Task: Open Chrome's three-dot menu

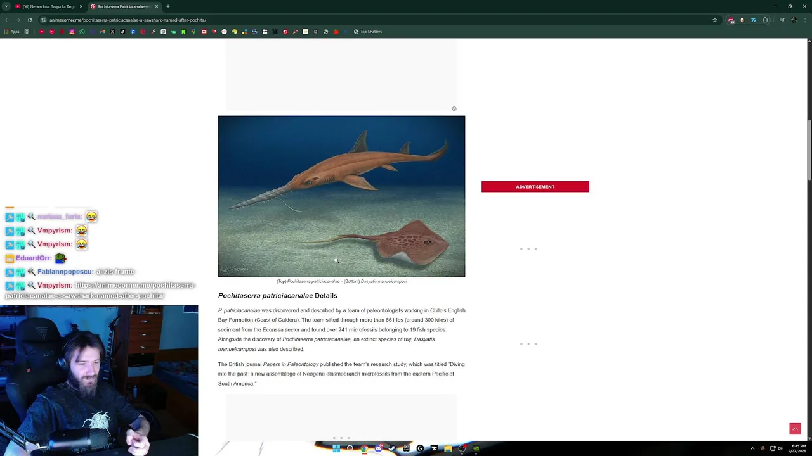Action: tap(805, 20)
